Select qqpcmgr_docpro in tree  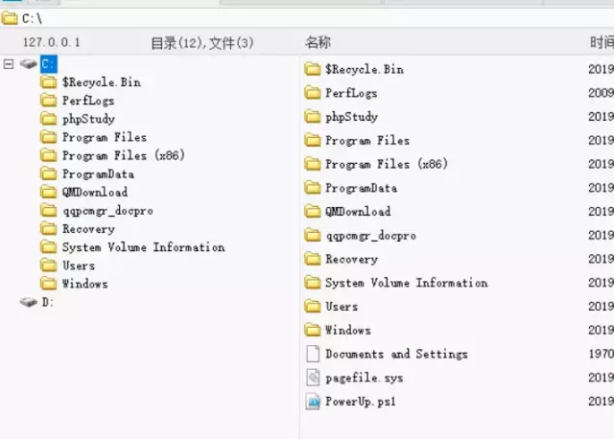107,211
